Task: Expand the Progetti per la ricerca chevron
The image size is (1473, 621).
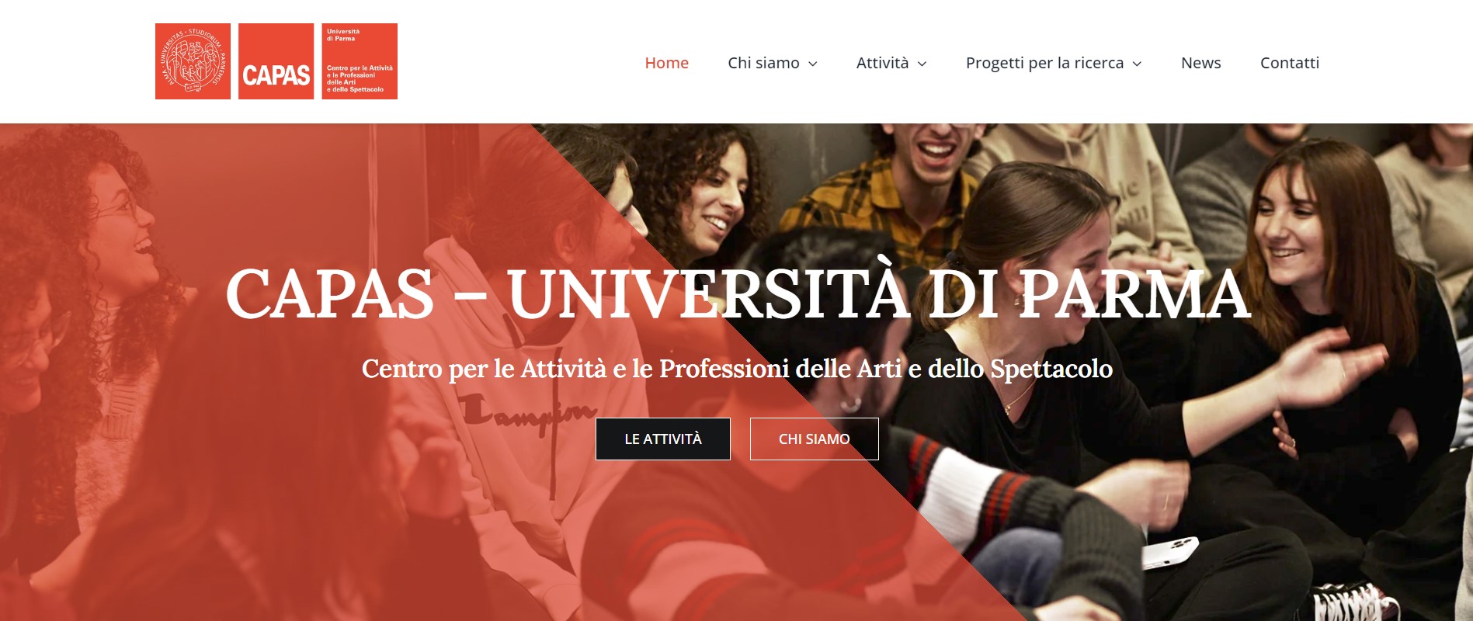Action: click(1137, 64)
